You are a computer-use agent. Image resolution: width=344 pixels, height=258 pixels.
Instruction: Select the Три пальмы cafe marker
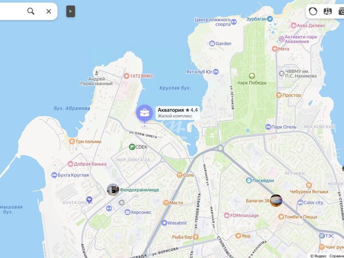point(72,141)
